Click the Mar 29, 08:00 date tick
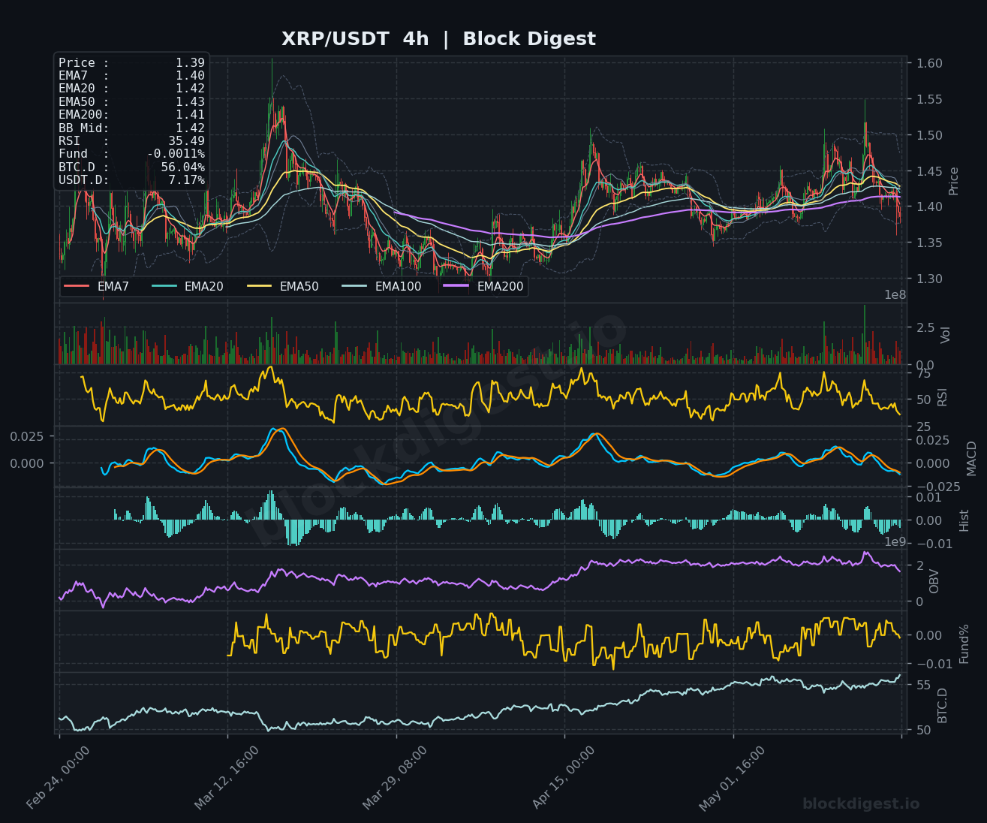987x823 pixels. click(x=395, y=777)
